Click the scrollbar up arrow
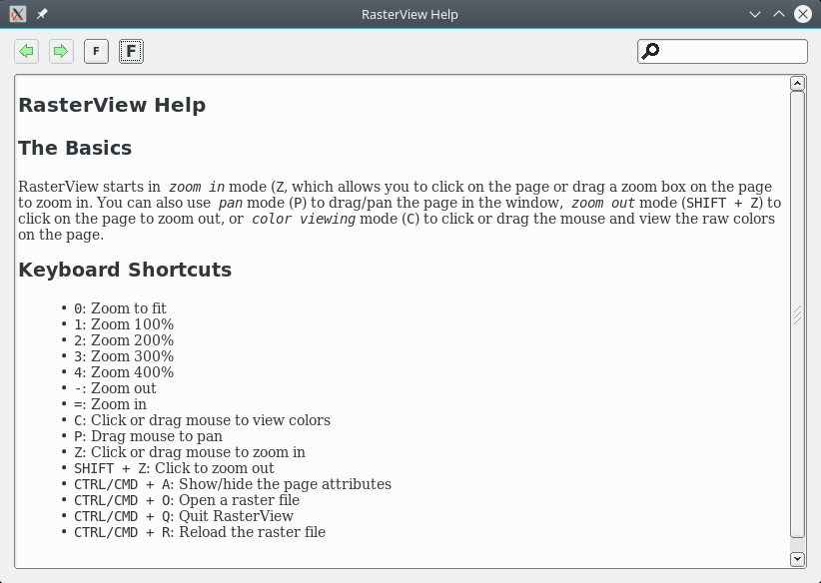Screen dimensions: 821x583 (797, 83)
